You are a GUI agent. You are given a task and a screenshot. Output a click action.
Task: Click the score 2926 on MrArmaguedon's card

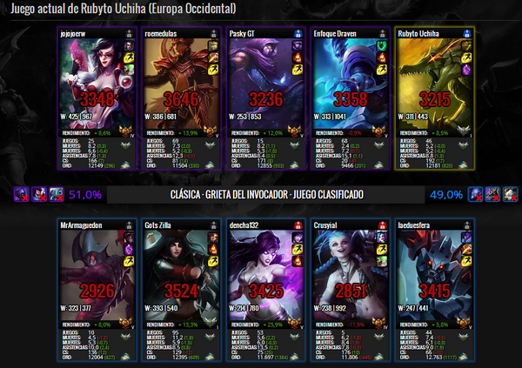point(97,291)
